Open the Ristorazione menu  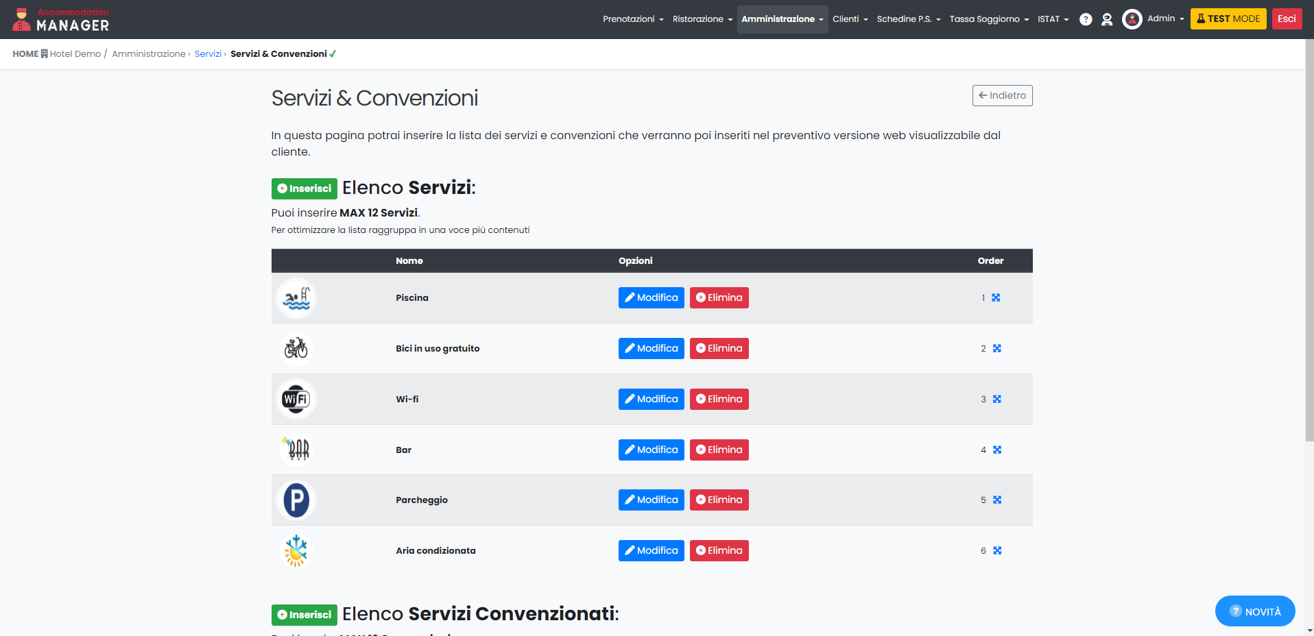[x=702, y=19]
